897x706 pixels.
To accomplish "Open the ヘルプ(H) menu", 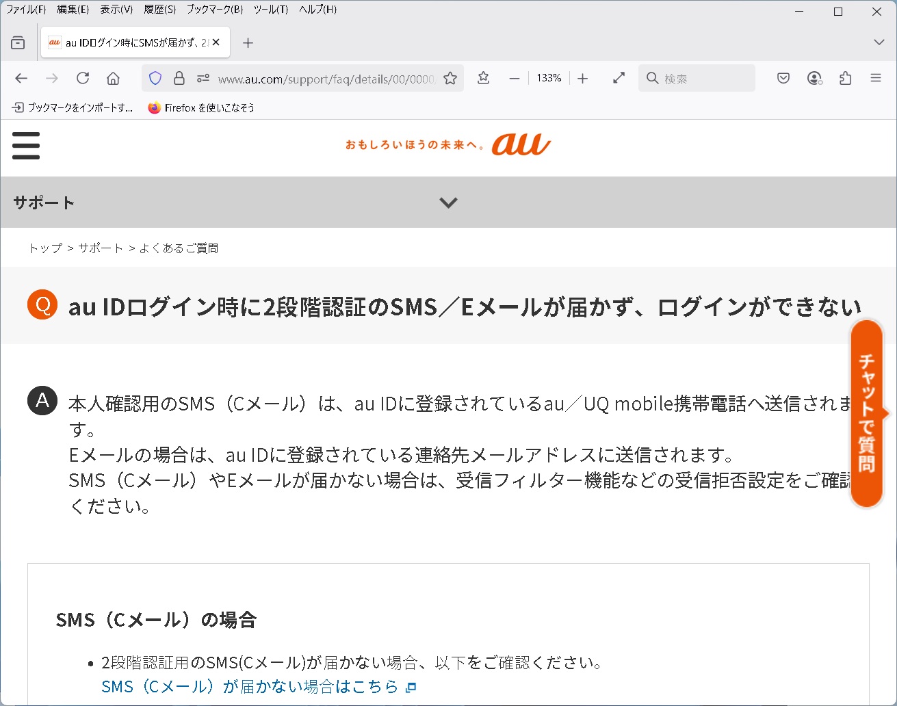I will [x=318, y=10].
